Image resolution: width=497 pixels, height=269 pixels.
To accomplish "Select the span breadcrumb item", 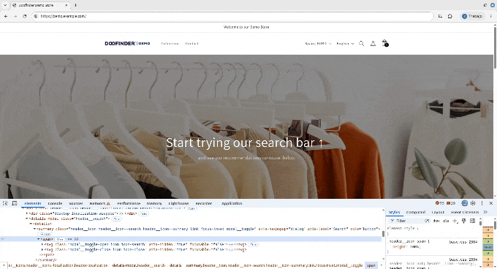I will point(371,265).
